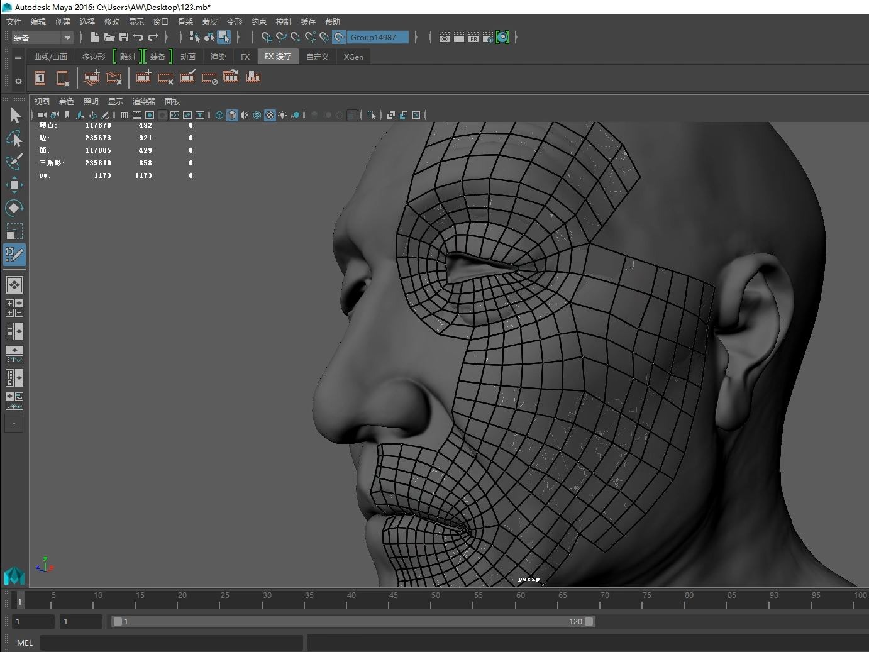Screen dimensions: 869x652
Task: Toggle the viewport grid display
Action: tap(124, 115)
